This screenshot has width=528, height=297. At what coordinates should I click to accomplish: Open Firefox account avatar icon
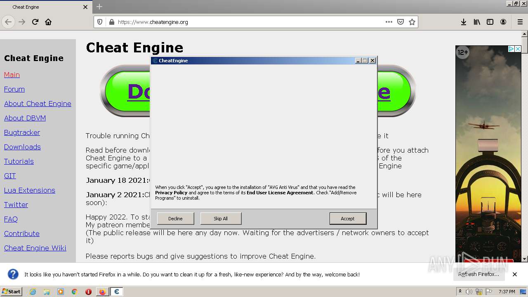click(x=503, y=22)
